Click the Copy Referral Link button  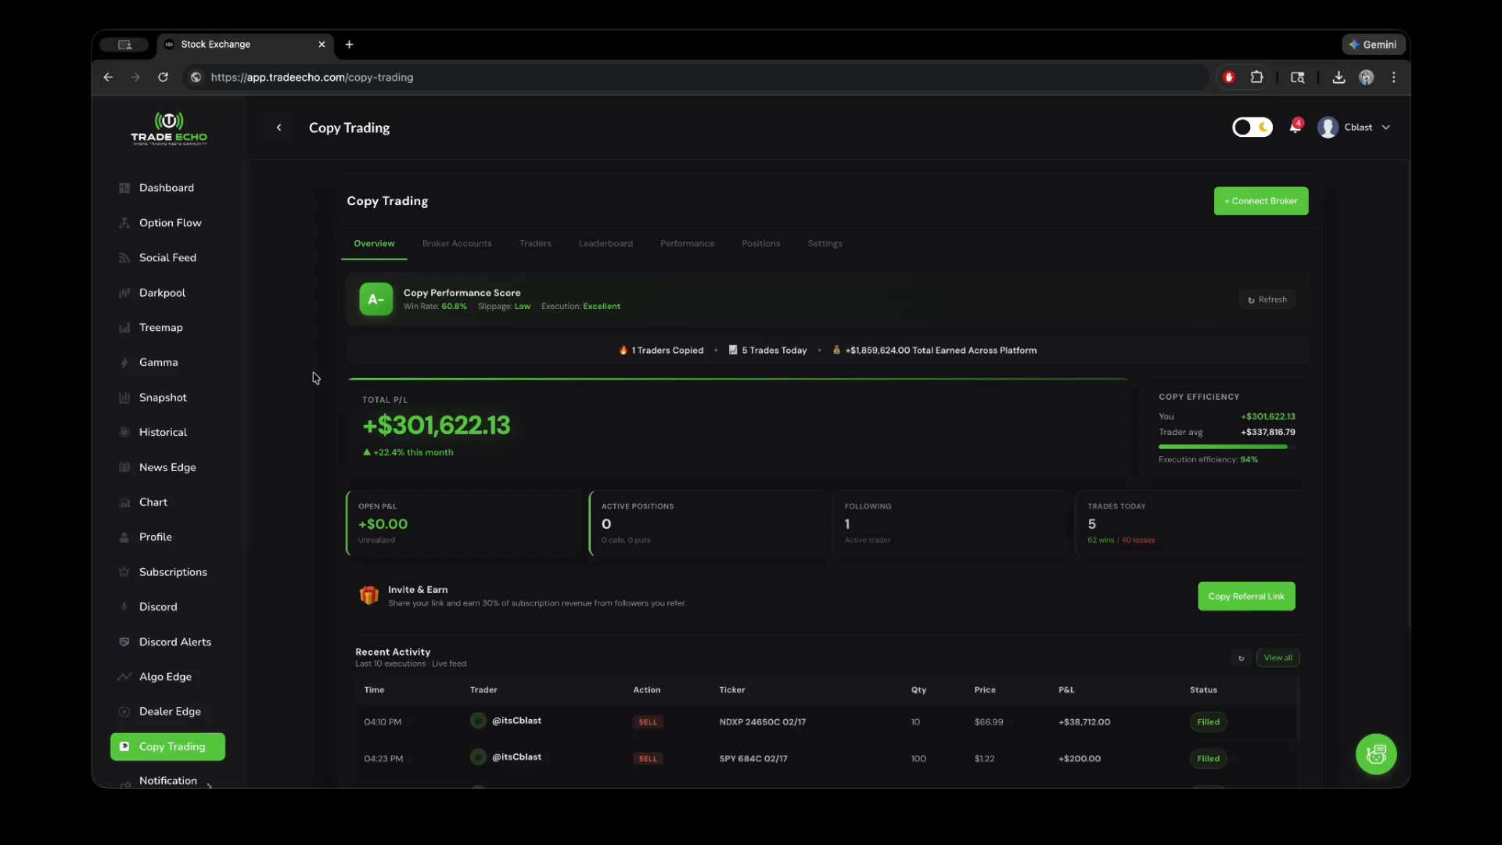tap(1246, 596)
